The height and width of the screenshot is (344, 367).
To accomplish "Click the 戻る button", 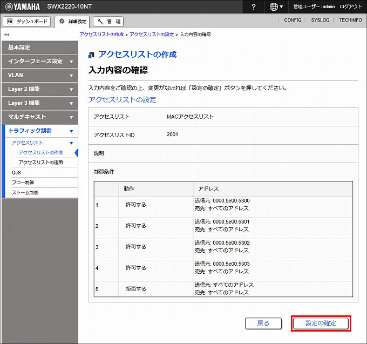I will [x=263, y=323].
